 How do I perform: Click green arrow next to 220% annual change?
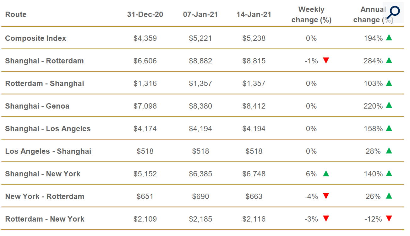(x=389, y=105)
